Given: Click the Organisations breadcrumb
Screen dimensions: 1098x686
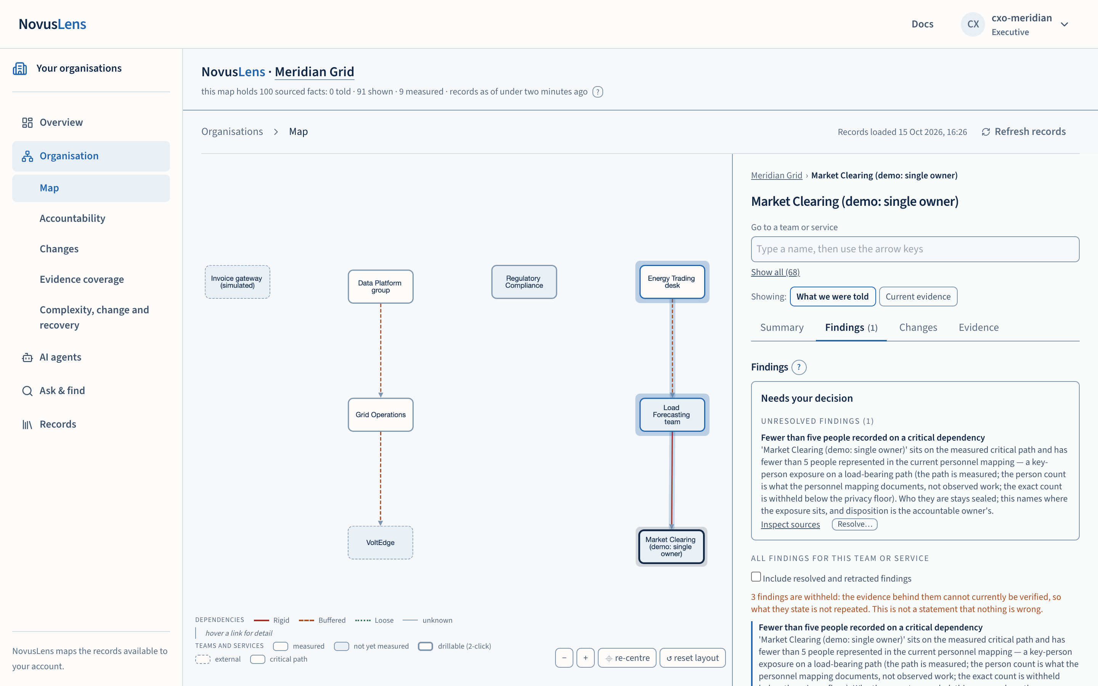Looking at the screenshot, I should pos(232,131).
